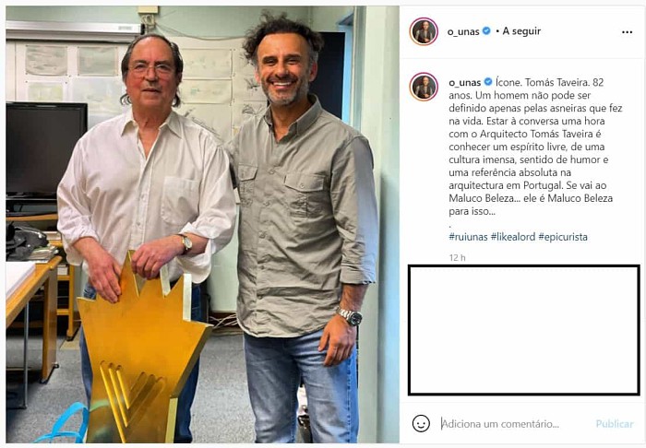Open o_unas profile picture in header
This screenshot has height=448, width=646.
pos(424,31)
